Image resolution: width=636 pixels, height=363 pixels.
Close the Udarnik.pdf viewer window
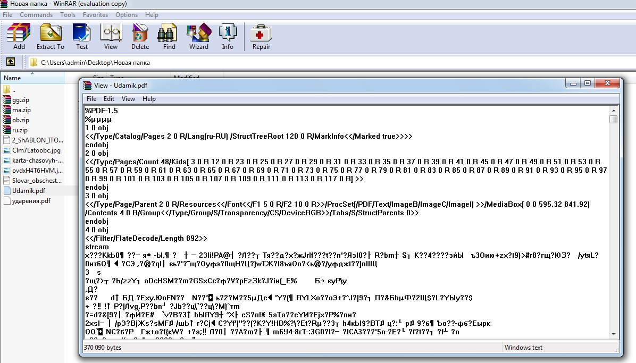[x=607, y=83]
